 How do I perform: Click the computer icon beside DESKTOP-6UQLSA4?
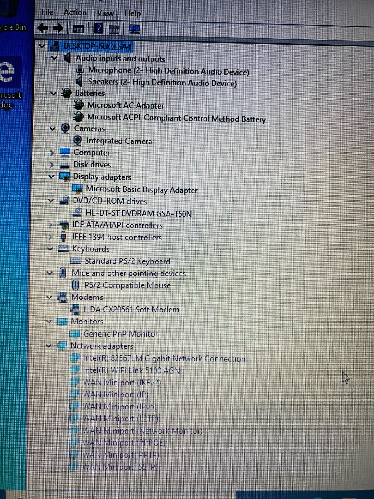click(x=55, y=46)
